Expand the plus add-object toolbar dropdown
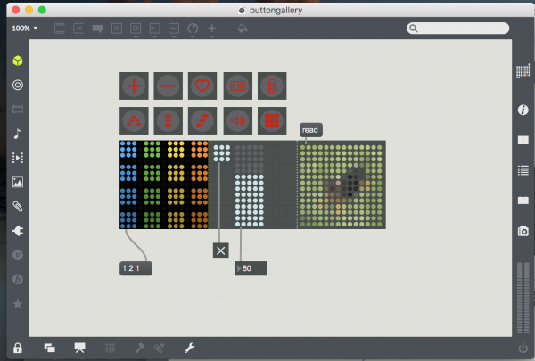The width and height of the screenshot is (535, 361). [x=212, y=29]
